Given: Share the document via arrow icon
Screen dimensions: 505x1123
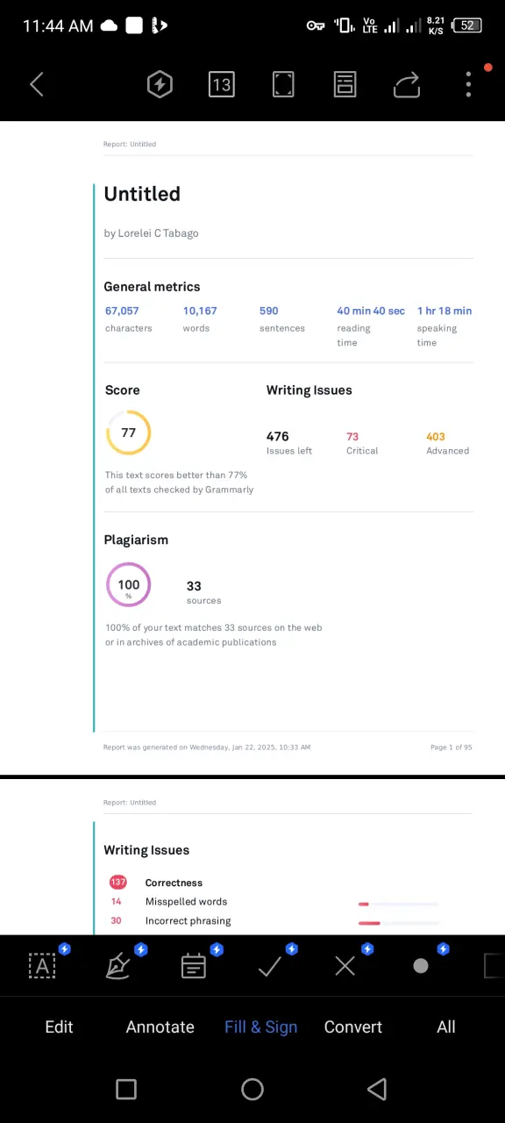Looking at the screenshot, I should (x=407, y=84).
